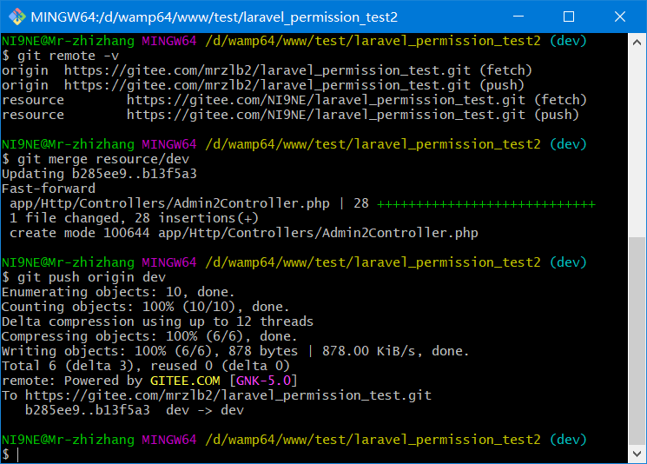Image resolution: width=647 pixels, height=464 pixels.
Task: Click scrollbar track above the thumb
Action: [x=637, y=139]
